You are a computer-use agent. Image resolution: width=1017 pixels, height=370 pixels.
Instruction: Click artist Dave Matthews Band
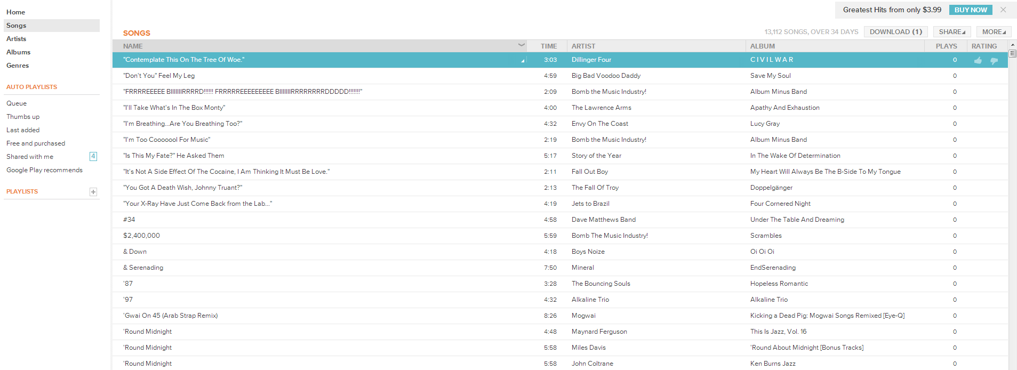[604, 220]
